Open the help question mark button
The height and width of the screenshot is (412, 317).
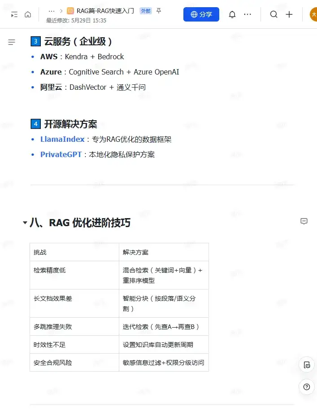coord(307,387)
